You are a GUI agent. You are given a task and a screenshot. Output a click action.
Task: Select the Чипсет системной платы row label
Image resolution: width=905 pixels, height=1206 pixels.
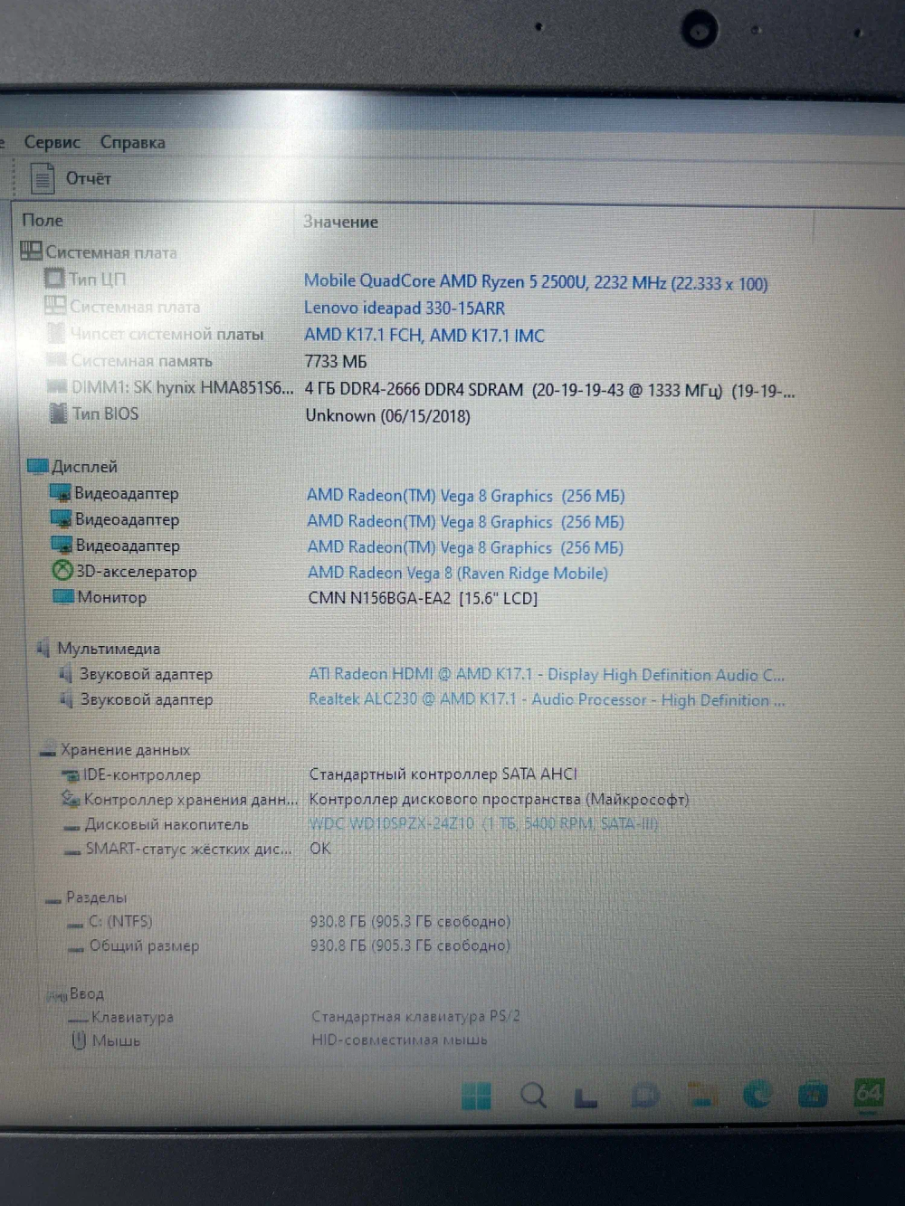click(167, 334)
